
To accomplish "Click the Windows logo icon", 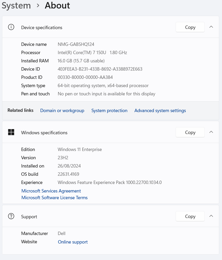I will coord(11,132).
